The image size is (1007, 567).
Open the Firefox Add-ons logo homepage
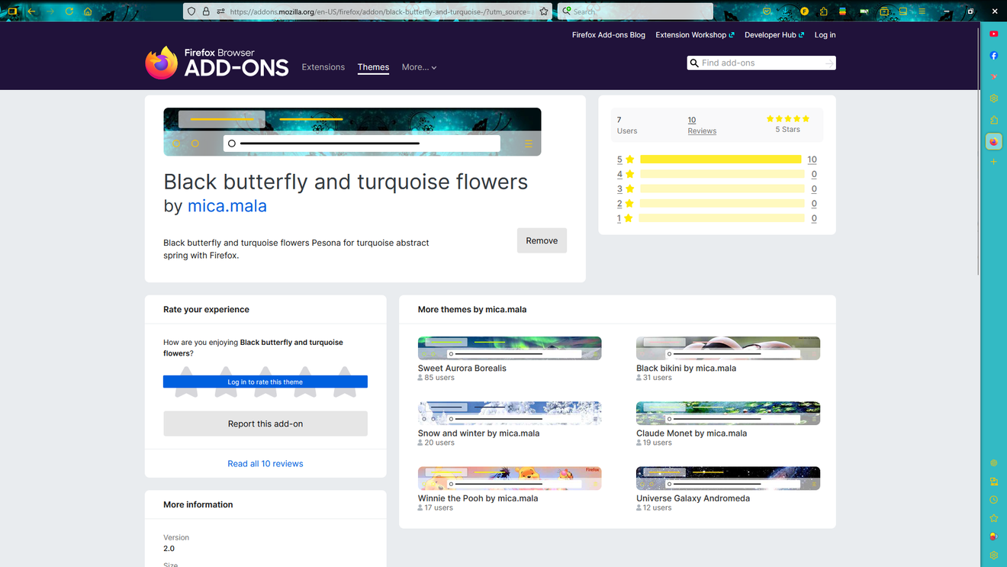point(217,63)
